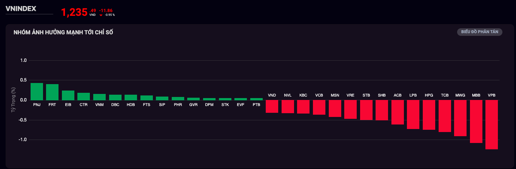Click the DPM ticker label

point(209,104)
